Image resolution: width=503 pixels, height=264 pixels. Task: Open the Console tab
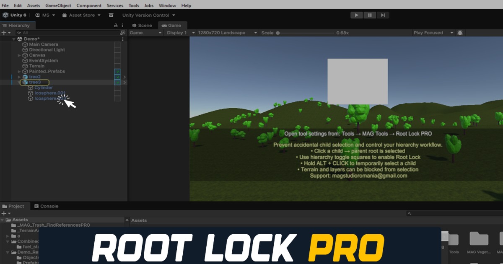pyautogui.click(x=46, y=206)
